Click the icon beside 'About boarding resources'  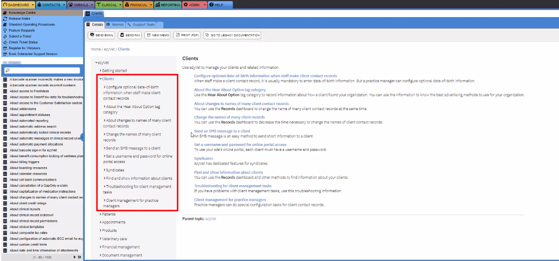[x=5, y=168]
